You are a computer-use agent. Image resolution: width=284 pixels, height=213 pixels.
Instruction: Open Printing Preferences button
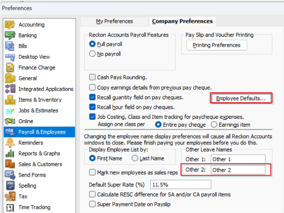click(217, 45)
